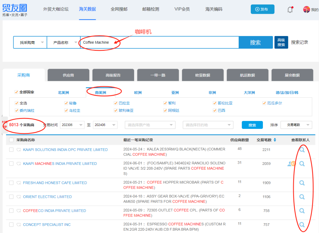The width and height of the screenshot is (319, 233).
Task: Toggle the 巴西 country checkbox
Action: 215,111
